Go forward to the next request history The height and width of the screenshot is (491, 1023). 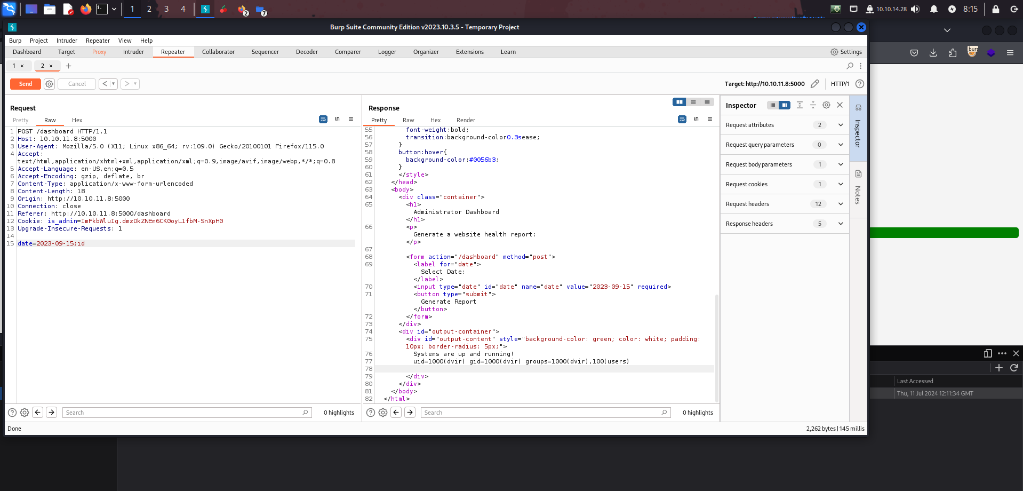click(x=126, y=84)
